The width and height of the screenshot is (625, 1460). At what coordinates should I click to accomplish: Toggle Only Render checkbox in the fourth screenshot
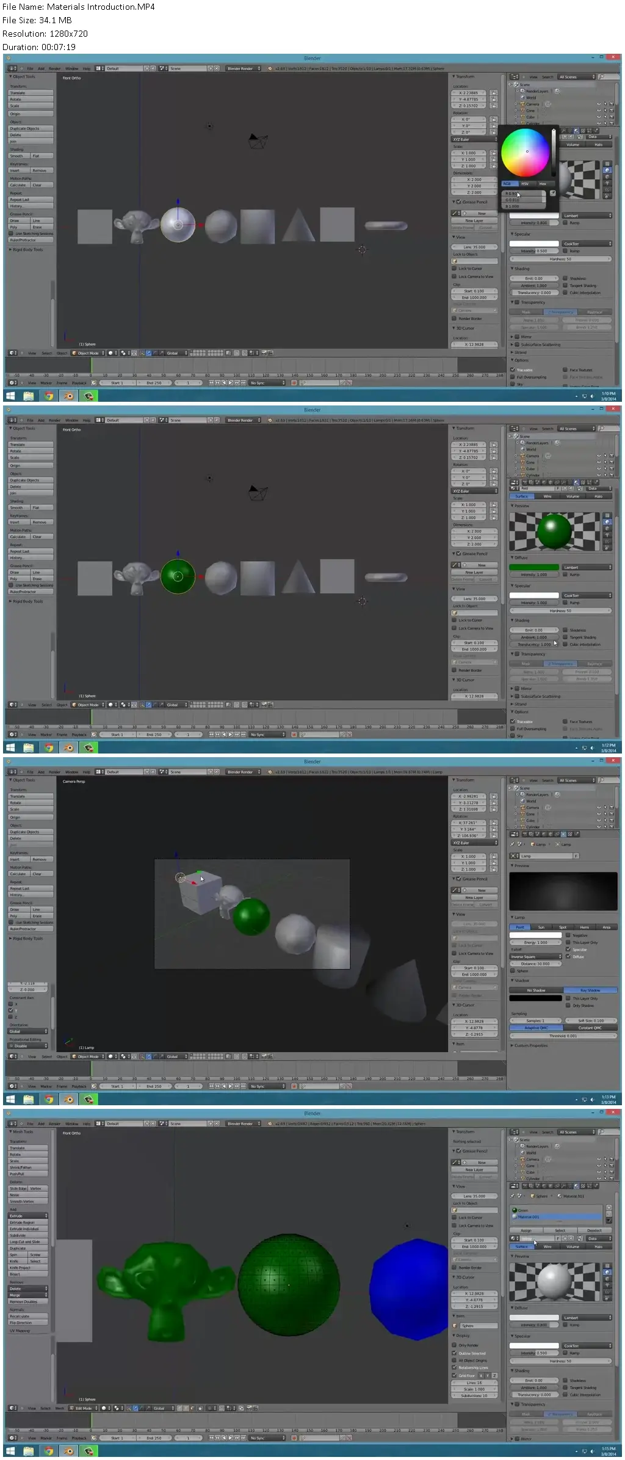point(455,1345)
